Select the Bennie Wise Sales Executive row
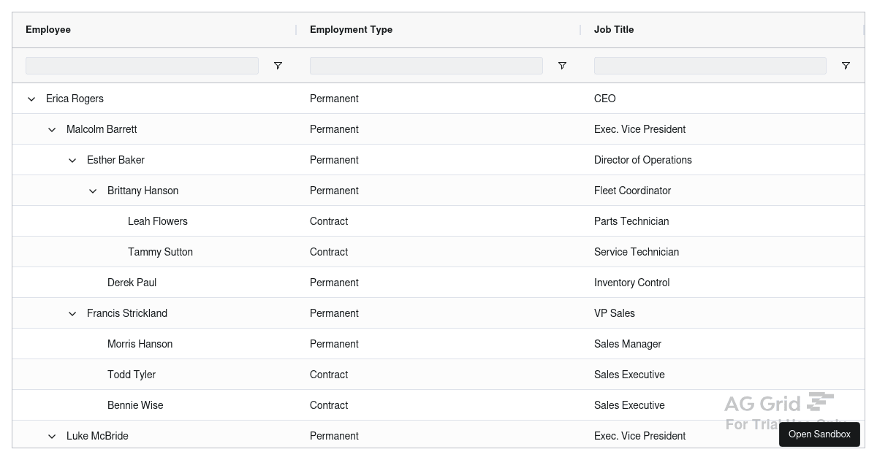Viewport: 877px width, 460px height. (292, 405)
